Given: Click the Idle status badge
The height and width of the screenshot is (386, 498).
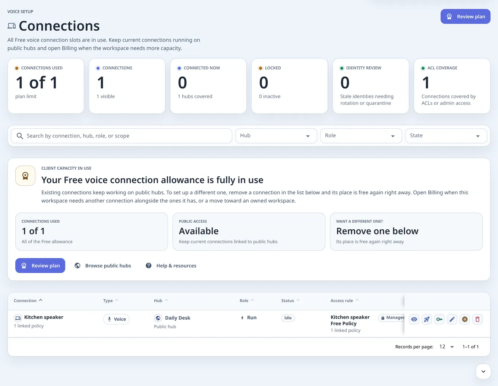Looking at the screenshot, I should click(288, 318).
